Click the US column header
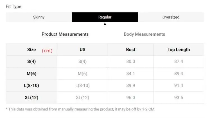 [82, 50]
